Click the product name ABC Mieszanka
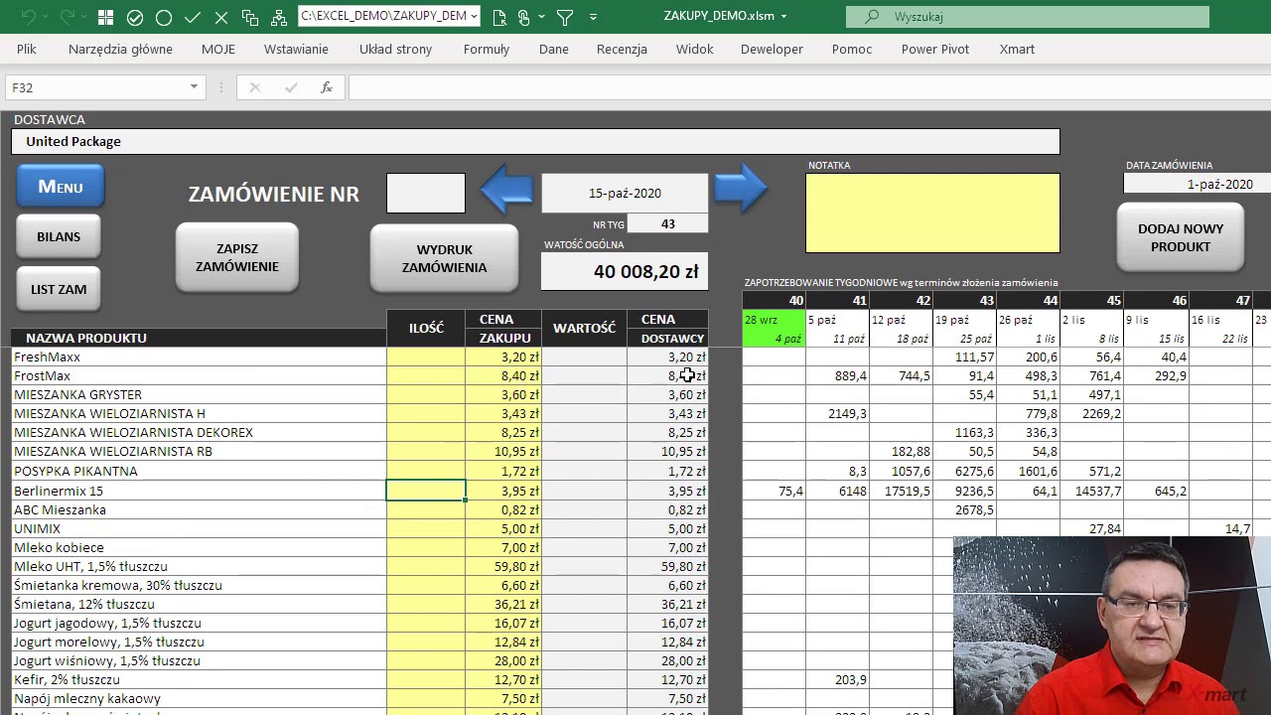Viewport: 1271px width, 715px height. [60, 509]
